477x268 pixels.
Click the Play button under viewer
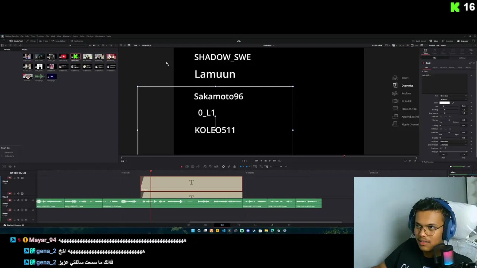coord(270,160)
